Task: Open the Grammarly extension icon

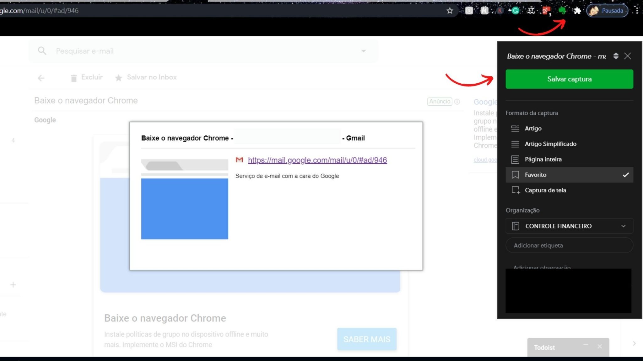Action: (515, 11)
